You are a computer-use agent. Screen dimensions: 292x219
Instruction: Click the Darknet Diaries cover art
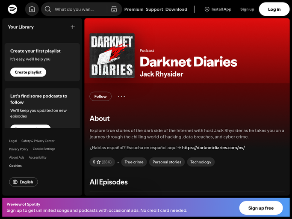[112, 56]
